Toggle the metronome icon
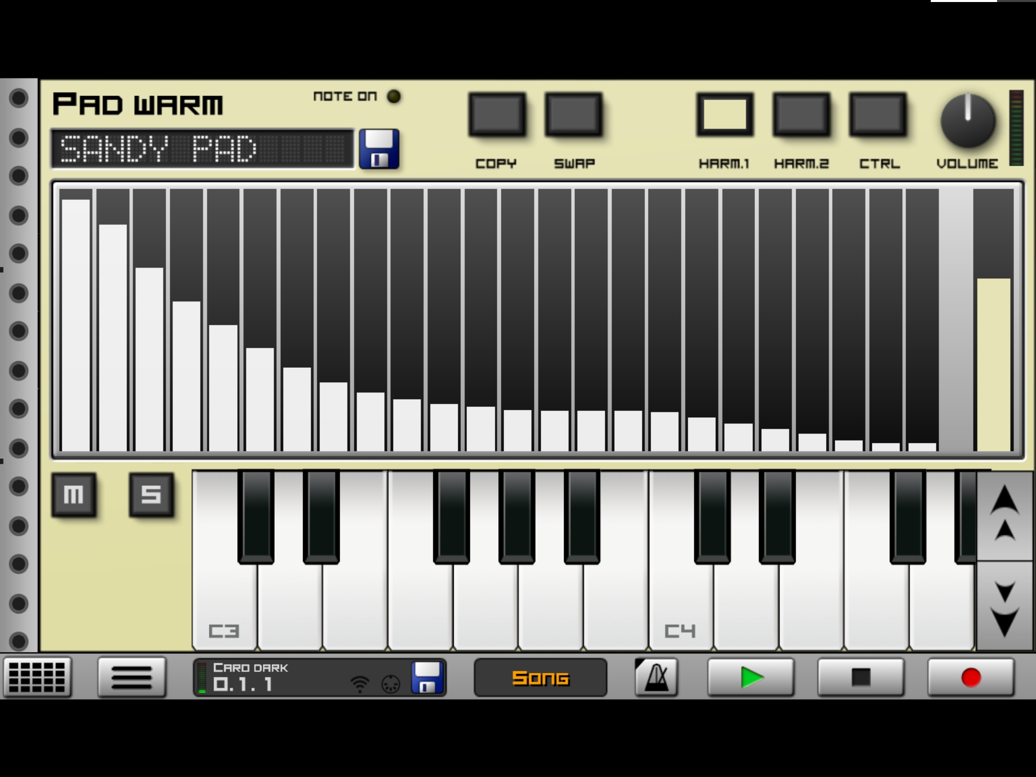The height and width of the screenshot is (777, 1036). pos(656,677)
